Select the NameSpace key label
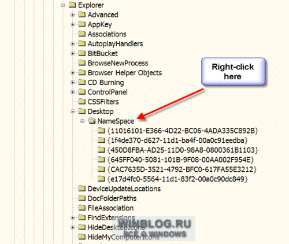 116,121
